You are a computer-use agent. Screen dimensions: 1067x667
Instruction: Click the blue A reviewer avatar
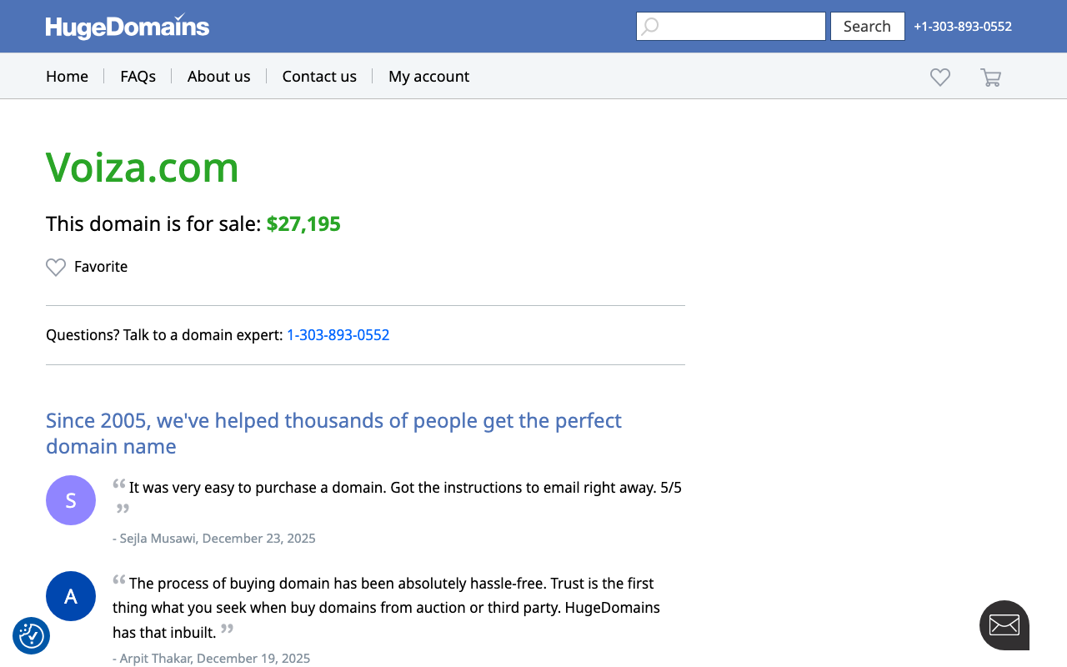click(71, 596)
